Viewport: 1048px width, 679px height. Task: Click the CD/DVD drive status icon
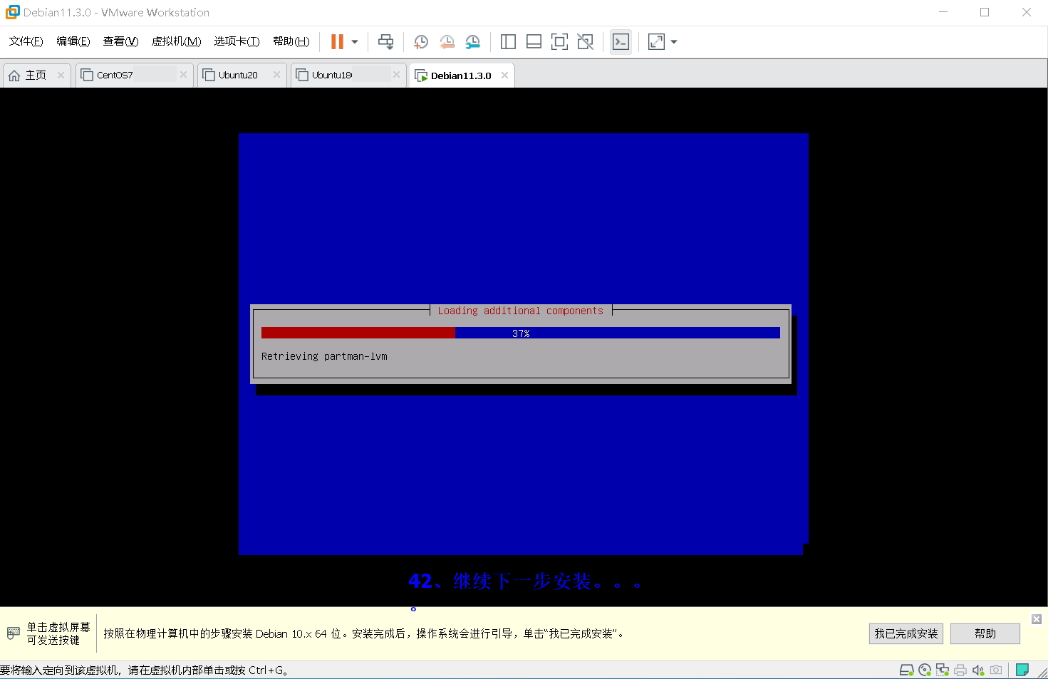(925, 670)
